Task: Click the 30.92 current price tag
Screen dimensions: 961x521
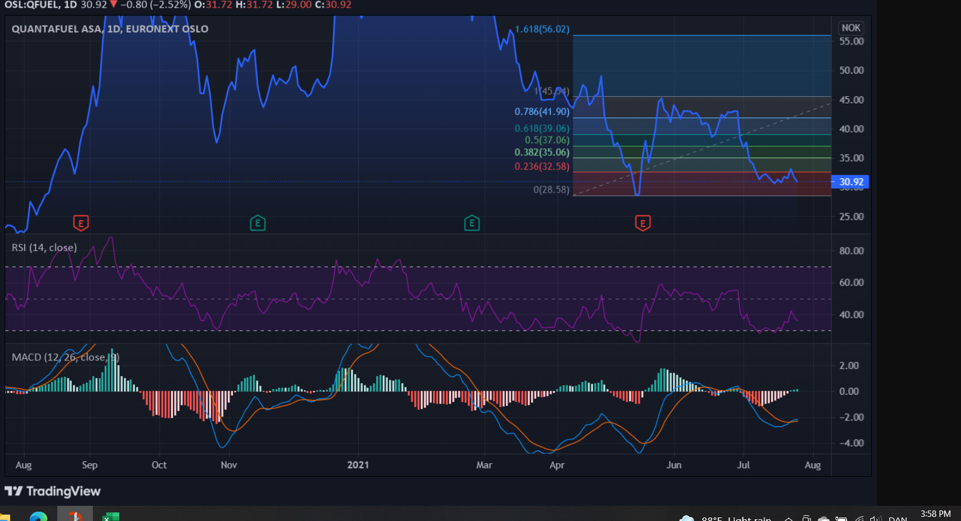Action: [851, 182]
